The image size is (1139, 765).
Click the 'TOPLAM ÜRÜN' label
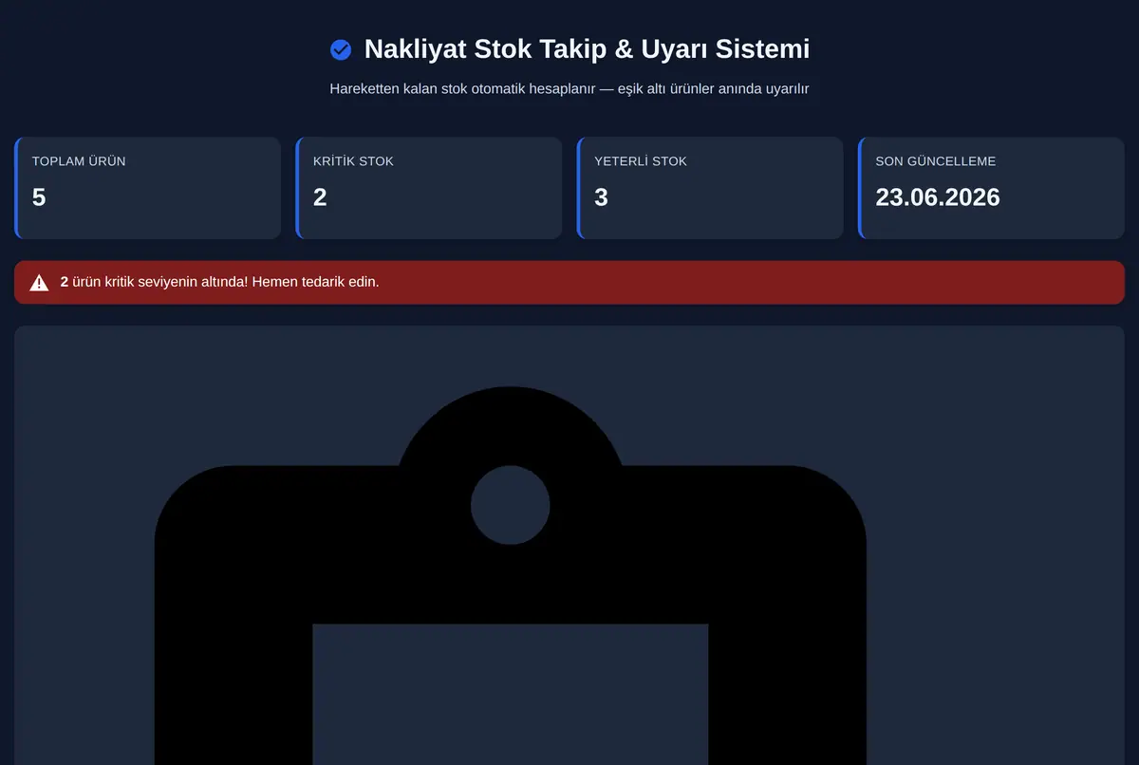79,161
